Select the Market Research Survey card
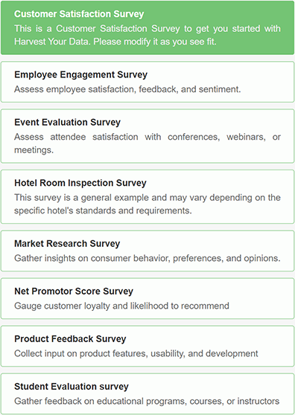 [147, 251]
